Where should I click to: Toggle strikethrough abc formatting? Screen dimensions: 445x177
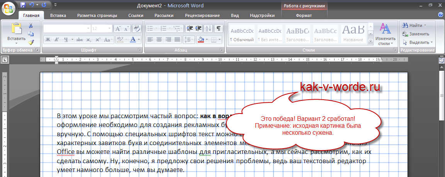[80, 40]
